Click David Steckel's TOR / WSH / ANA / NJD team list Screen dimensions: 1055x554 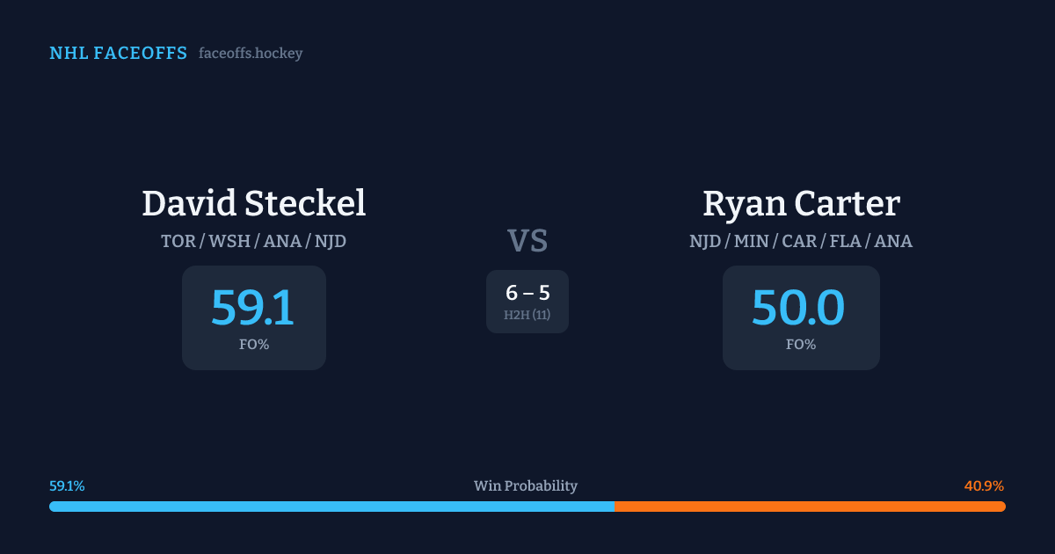click(x=253, y=241)
